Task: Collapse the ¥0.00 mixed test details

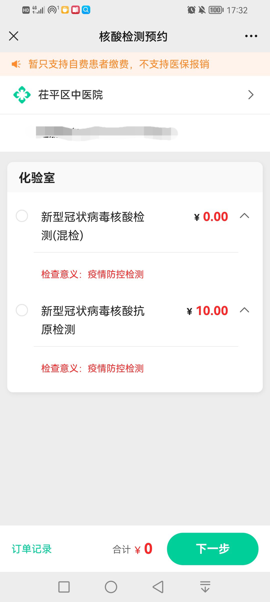Action: [244, 216]
